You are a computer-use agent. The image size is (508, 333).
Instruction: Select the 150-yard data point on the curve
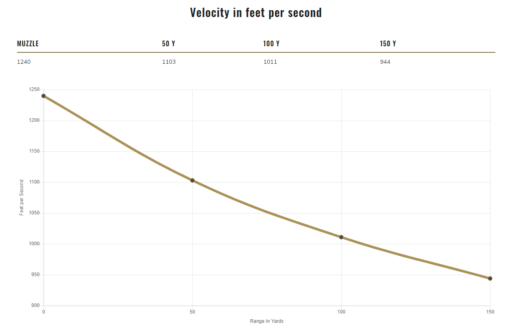(x=490, y=279)
